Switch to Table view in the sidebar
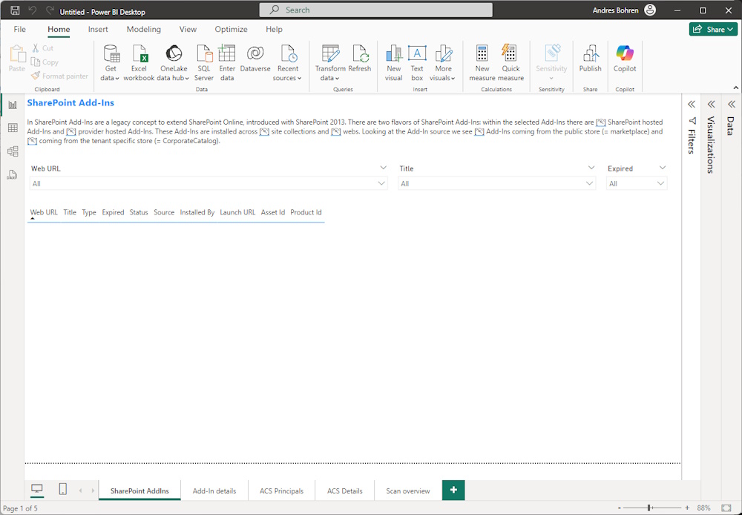This screenshot has width=742, height=515. 13,128
